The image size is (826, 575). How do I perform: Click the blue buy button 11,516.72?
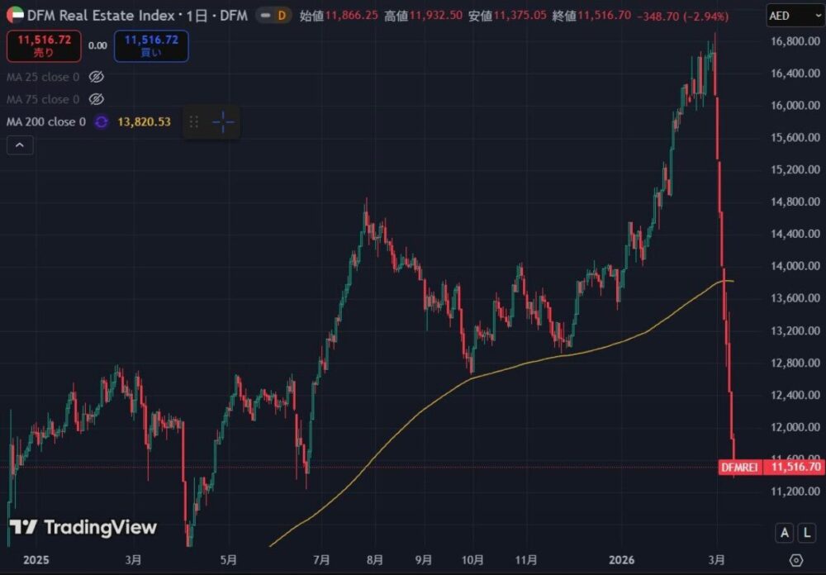[x=151, y=46]
